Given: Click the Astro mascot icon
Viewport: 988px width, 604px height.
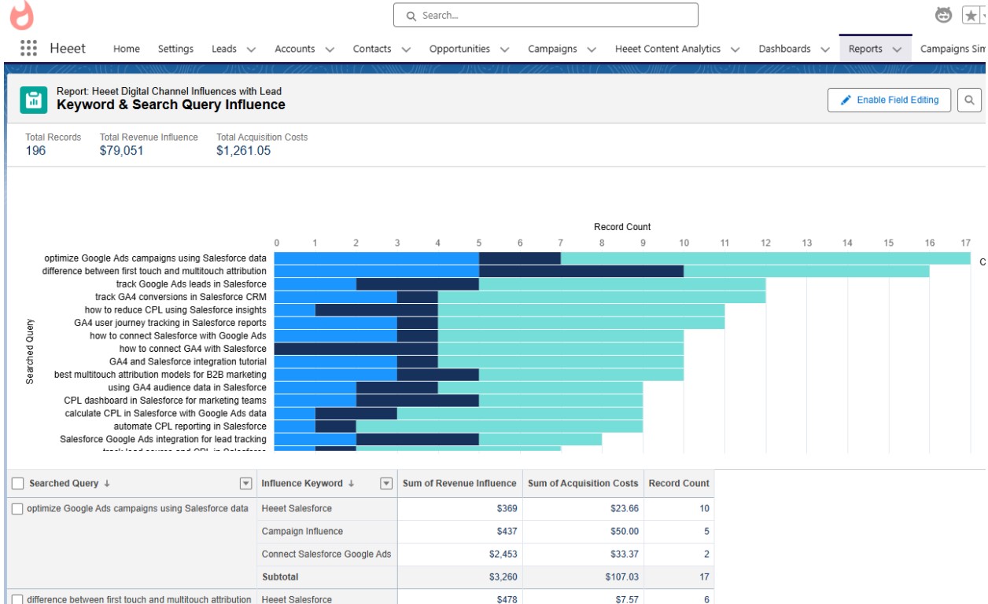Looking at the screenshot, I should click(x=943, y=15).
